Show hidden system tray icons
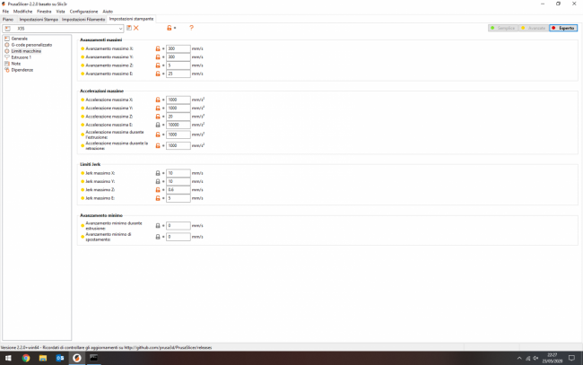The width and height of the screenshot is (583, 365). coord(519,359)
